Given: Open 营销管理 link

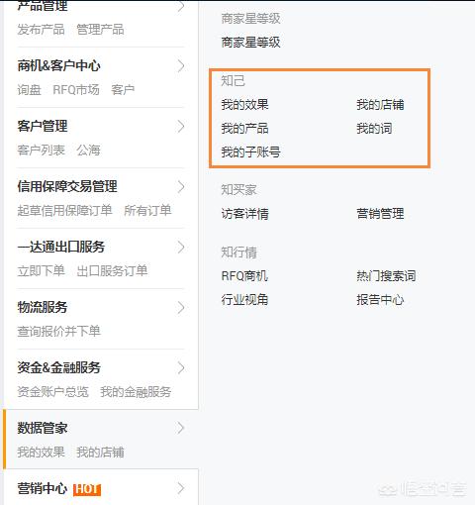Looking at the screenshot, I should coord(380,214).
